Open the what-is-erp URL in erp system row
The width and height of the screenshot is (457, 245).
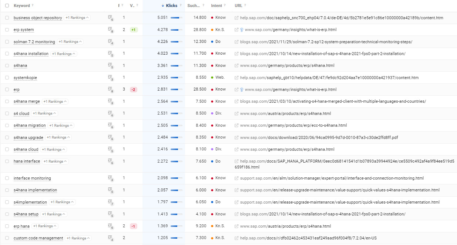pyautogui.click(x=290, y=30)
